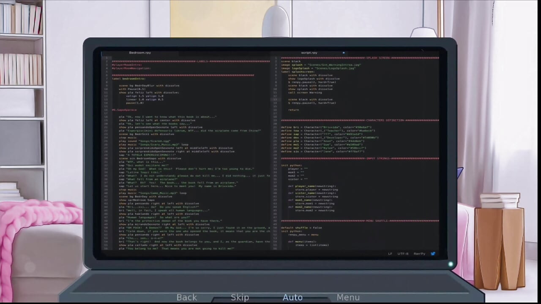Open the LF line ending selector

pos(390,254)
